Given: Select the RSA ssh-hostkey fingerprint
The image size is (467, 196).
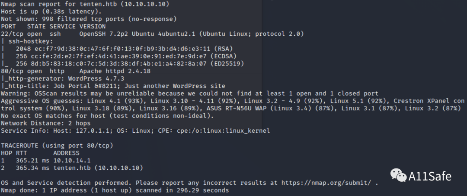Looking at the screenshot, I should tap(124, 49).
